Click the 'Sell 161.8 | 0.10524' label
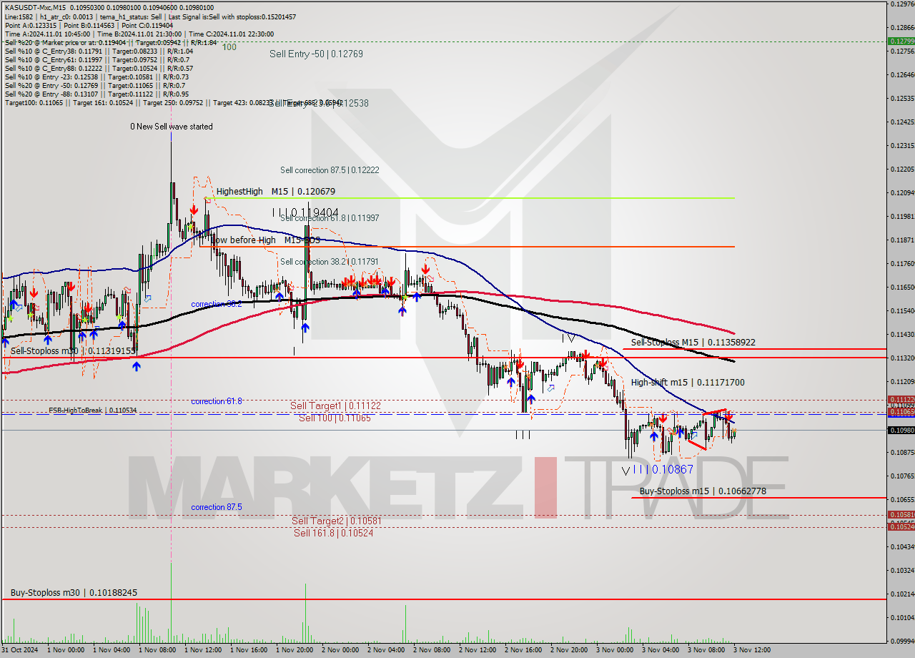Viewport: 915px width, 658px height. 333,533
